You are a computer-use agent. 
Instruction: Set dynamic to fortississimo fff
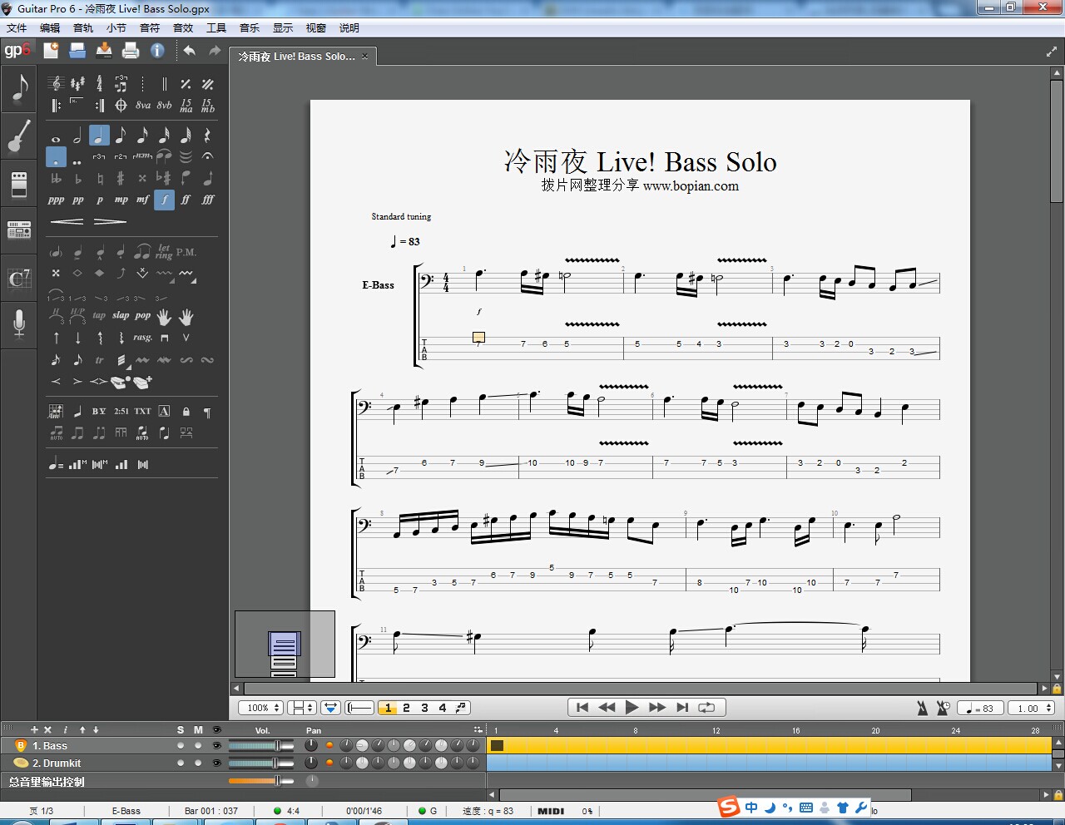(207, 200)
